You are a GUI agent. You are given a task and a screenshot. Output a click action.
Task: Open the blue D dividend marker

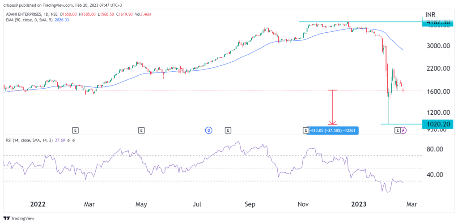[x=209, y=129]
